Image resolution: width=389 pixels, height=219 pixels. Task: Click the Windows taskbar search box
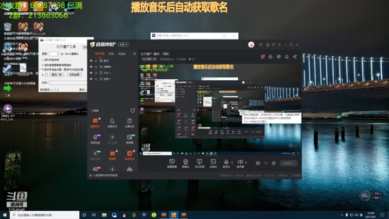pyautogui.click(x=45, y=215)
